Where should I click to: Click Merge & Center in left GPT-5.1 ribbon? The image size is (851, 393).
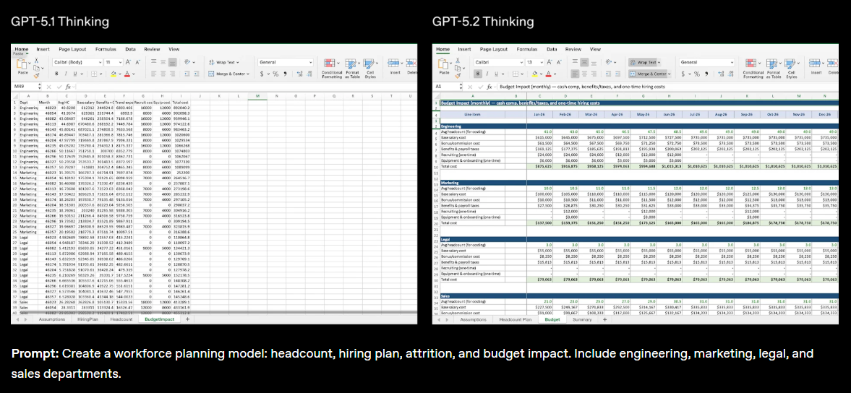coord(231,74)
